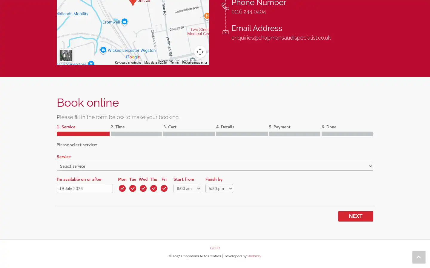This screenshot has height=268, width=430.
Task: Select the 1. Service step
Action: click(x=66, y=127)
